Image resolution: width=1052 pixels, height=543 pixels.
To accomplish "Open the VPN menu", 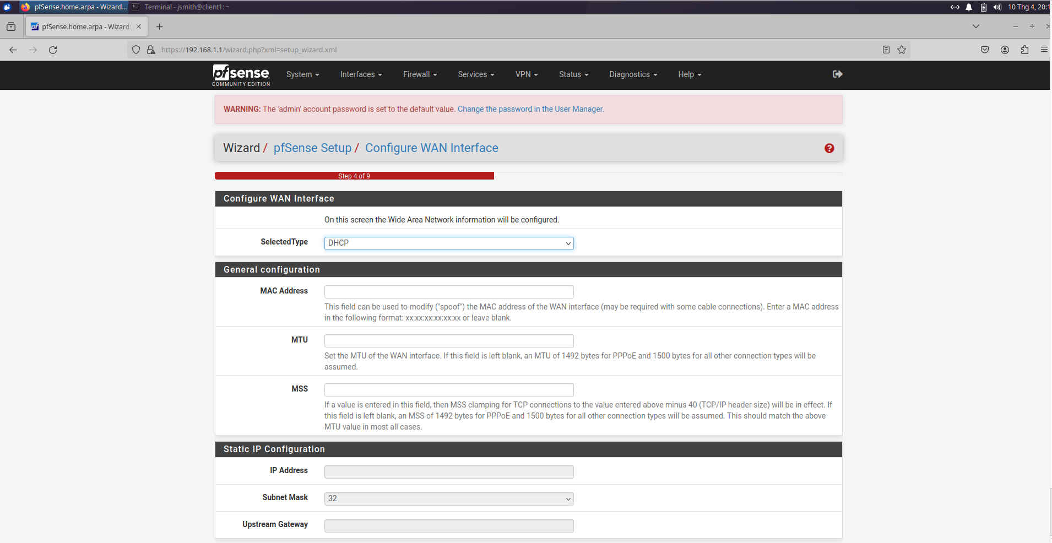I will (527, 74).
